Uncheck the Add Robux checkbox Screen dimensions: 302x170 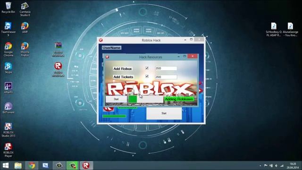click(147, 68)
